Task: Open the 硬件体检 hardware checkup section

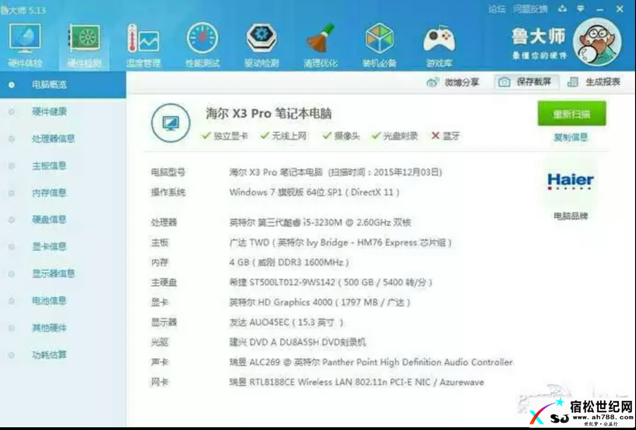Action: tap(25, 45)
